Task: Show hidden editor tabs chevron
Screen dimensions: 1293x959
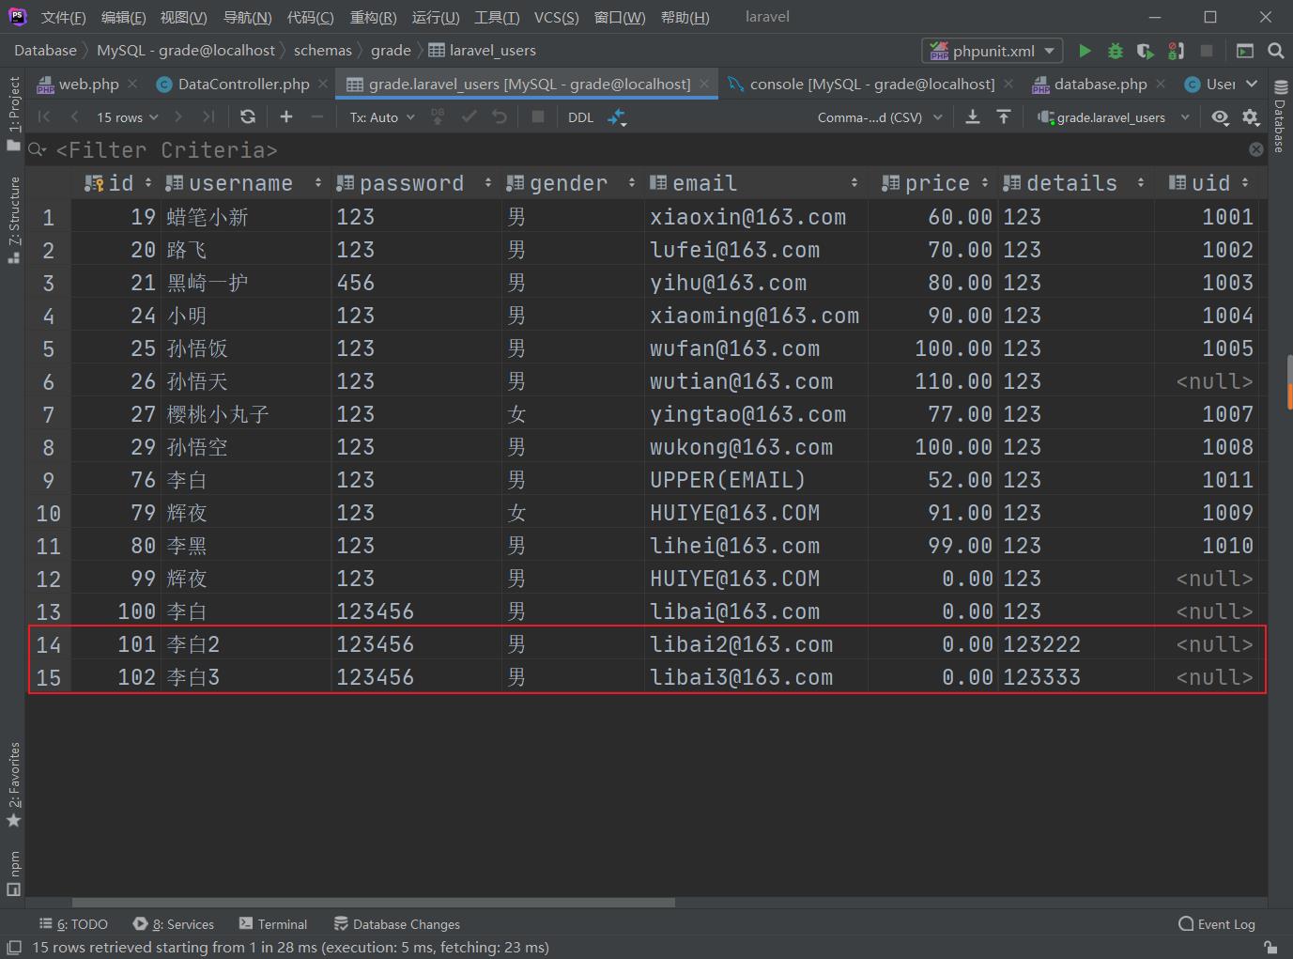Action: pyautogui.click(x=1252, y=84)
